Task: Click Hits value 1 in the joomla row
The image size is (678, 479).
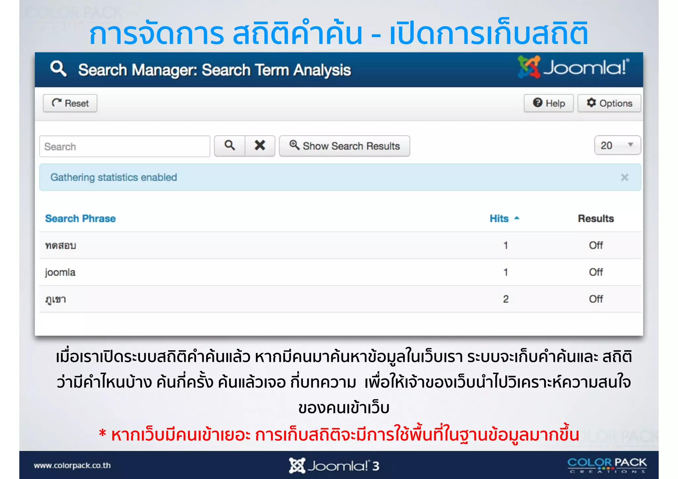Action: (506, 272)
